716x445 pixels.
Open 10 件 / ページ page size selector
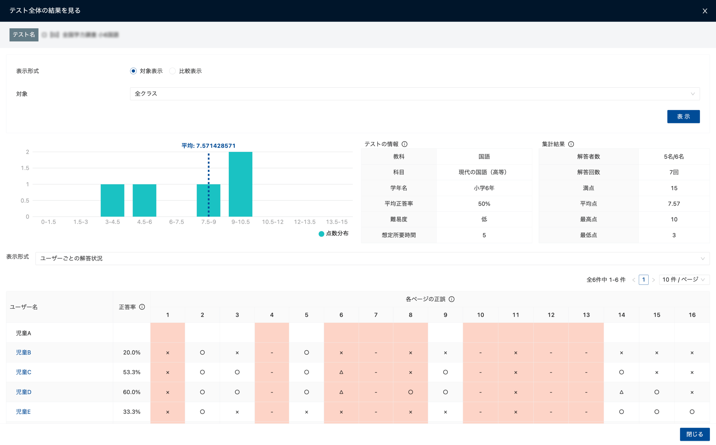pyautogui.click(x=684, y=280)
